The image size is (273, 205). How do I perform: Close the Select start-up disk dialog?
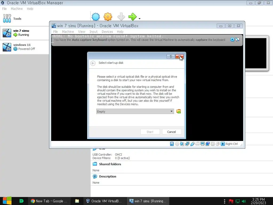point(179,57)
